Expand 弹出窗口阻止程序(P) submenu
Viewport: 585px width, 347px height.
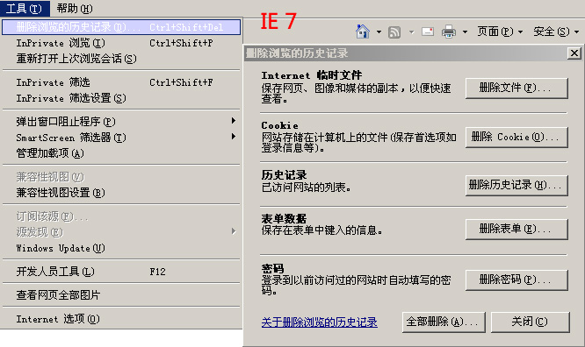tap(121, 122)
